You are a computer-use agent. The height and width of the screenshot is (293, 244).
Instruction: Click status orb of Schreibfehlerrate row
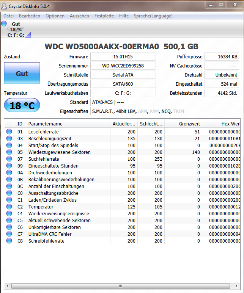9,241
